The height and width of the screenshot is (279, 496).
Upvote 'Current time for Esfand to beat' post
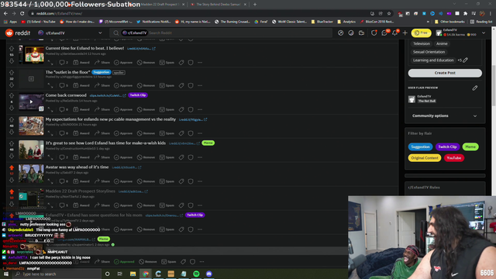[x=12, y=49]
